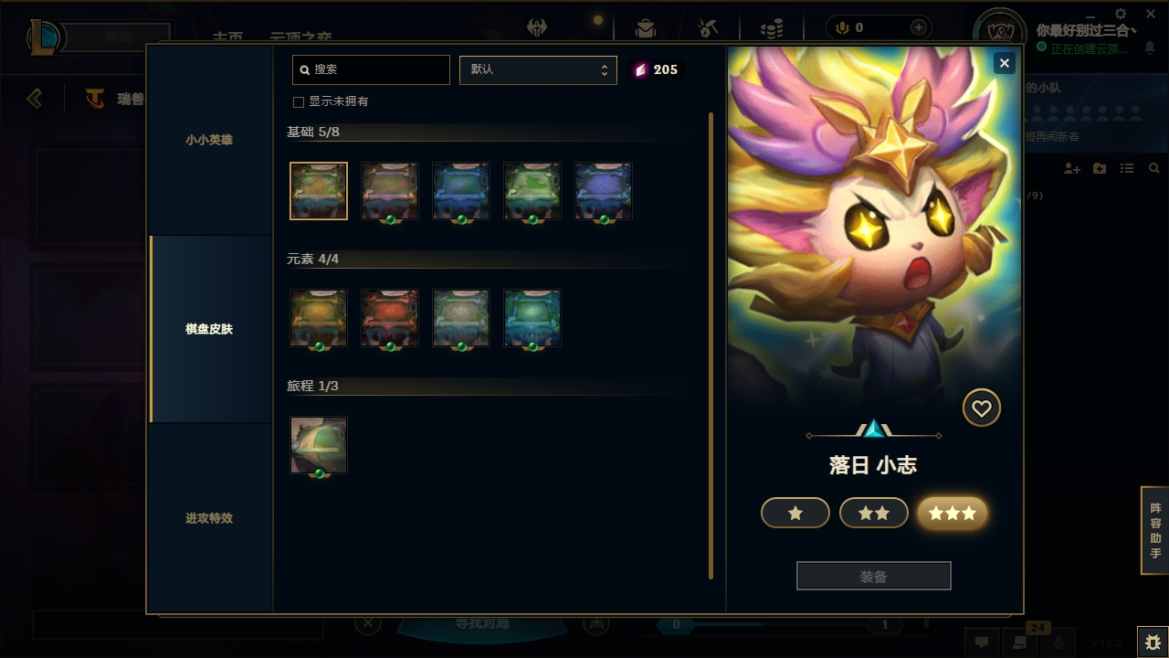
Task: Click the bug report icon
Action: (x=1153, y=642)
